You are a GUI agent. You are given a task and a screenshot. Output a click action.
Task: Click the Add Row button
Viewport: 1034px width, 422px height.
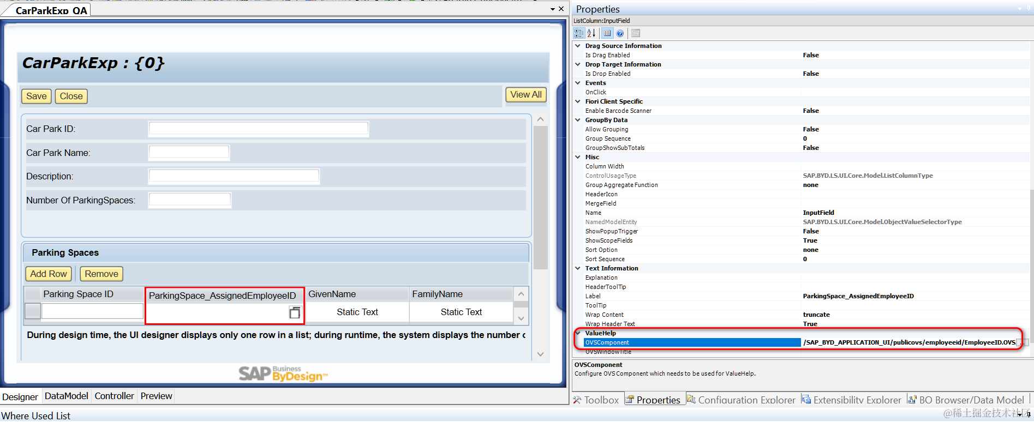point(49,274)
